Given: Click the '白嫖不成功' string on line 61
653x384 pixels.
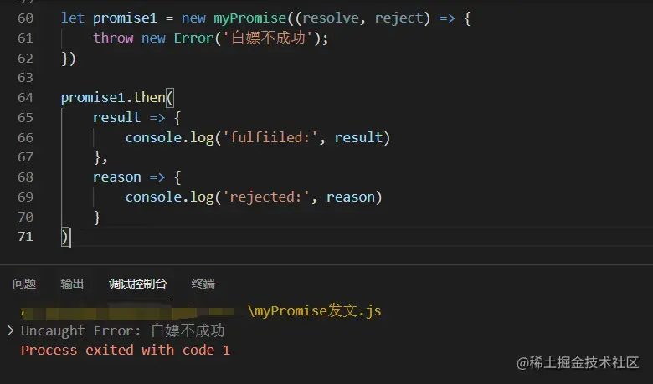Looking at the screenshot, I should (x=268, y=38).
